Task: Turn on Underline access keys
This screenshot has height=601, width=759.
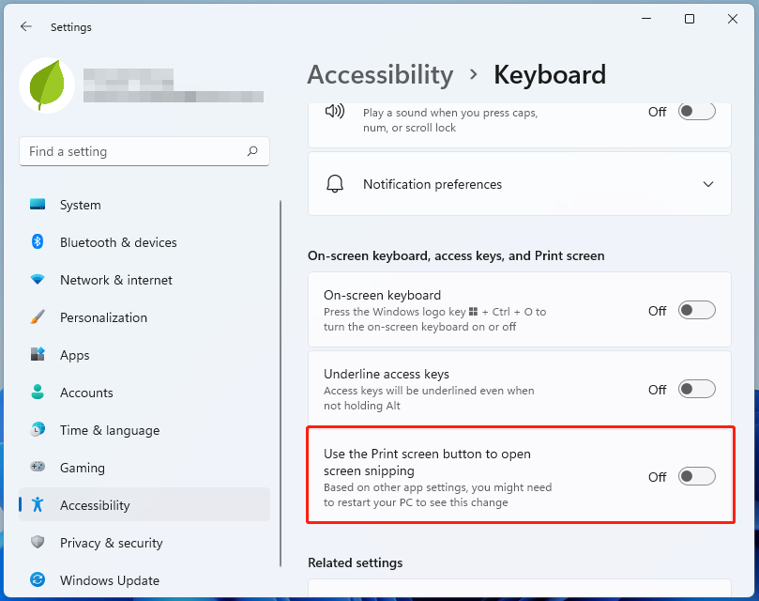Action: [696, 389]
